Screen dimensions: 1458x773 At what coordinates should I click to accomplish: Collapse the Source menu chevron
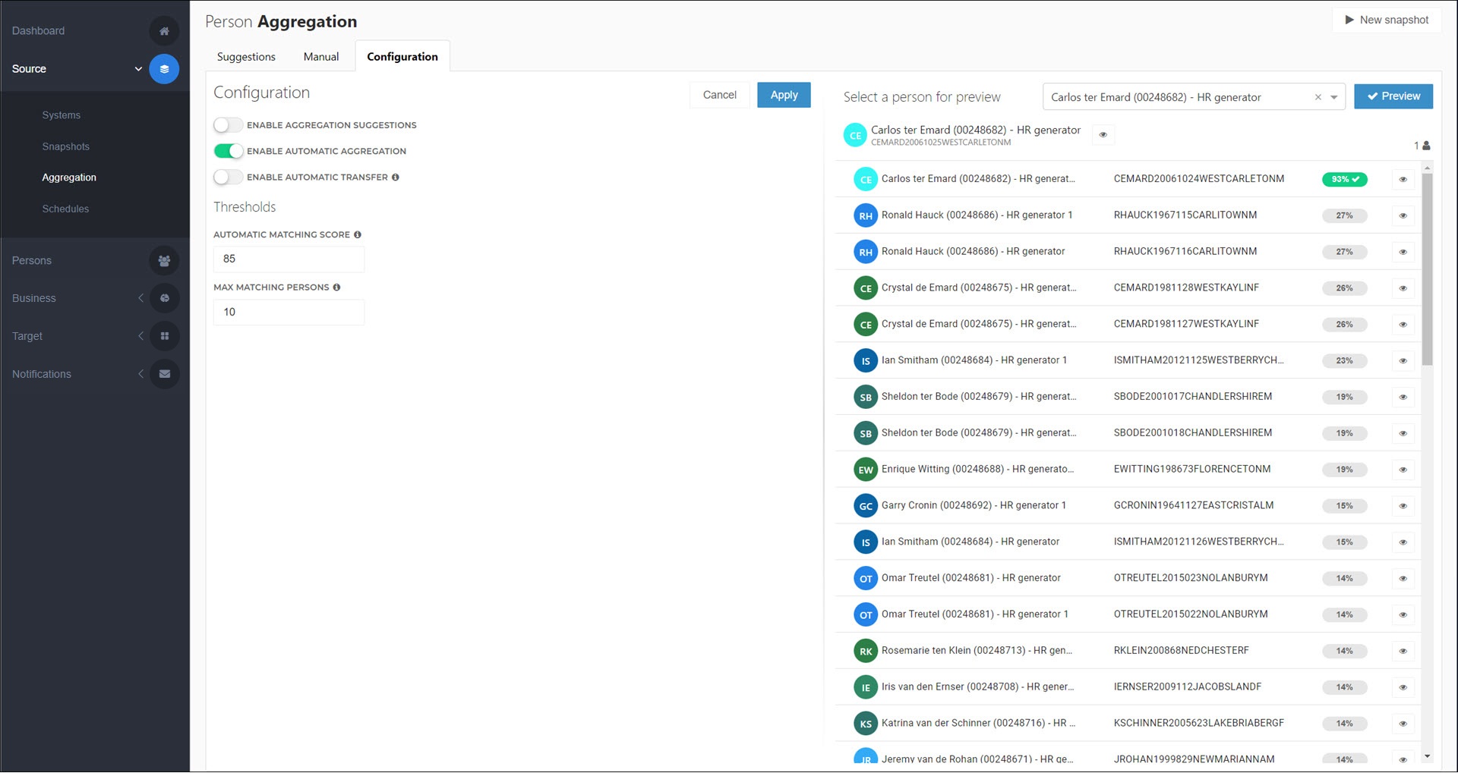pos(138,69)
